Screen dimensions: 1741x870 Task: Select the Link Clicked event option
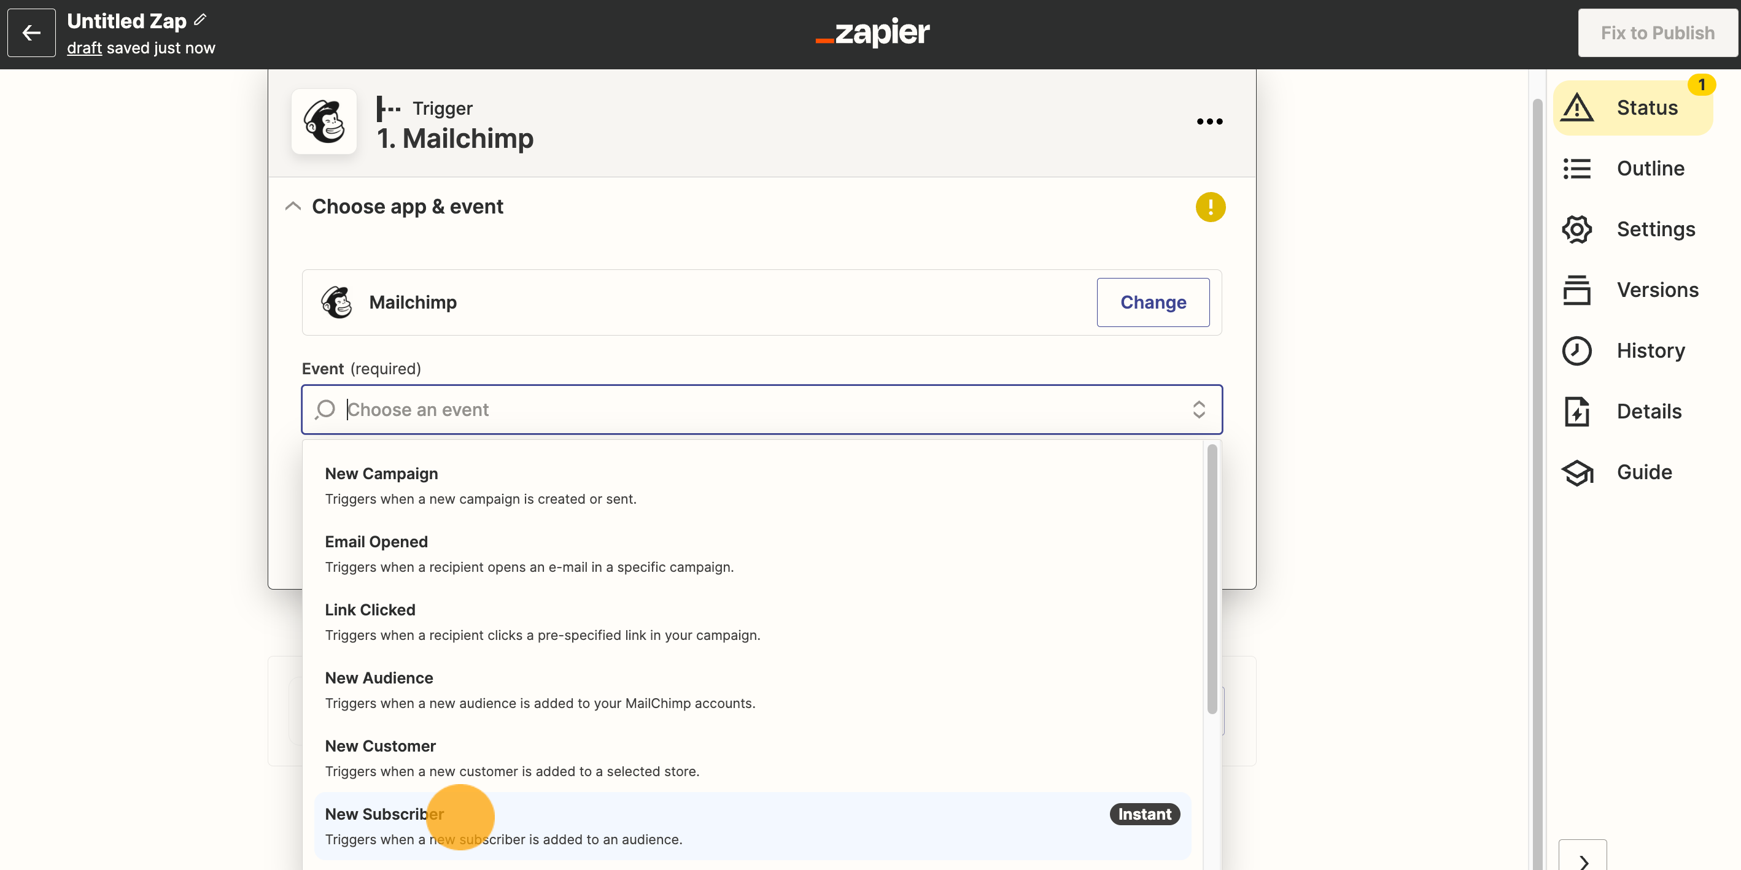[370, 609]
